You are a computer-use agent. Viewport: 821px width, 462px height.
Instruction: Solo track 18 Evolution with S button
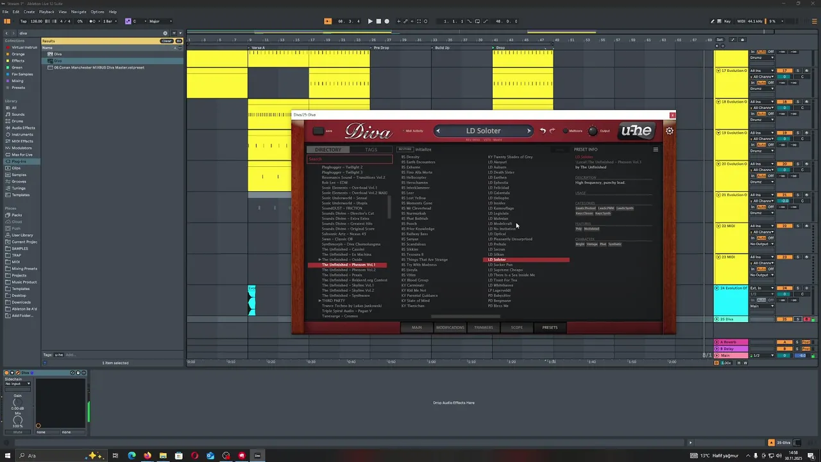799,102
